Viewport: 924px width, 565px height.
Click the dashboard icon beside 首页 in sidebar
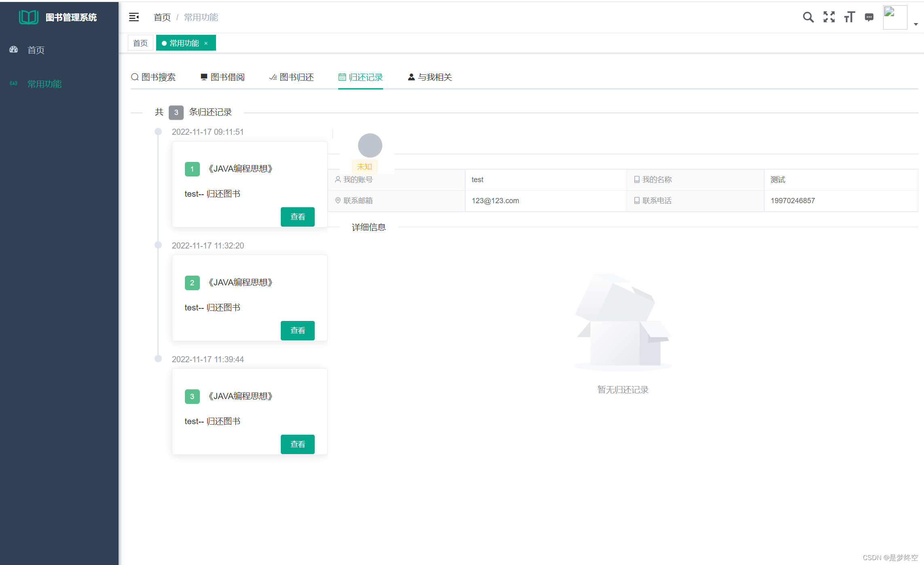point(14,49)
